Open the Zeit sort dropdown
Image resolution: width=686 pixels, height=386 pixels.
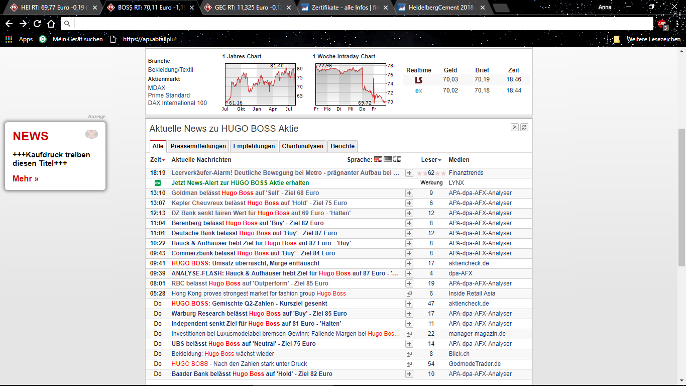point(157,159)
